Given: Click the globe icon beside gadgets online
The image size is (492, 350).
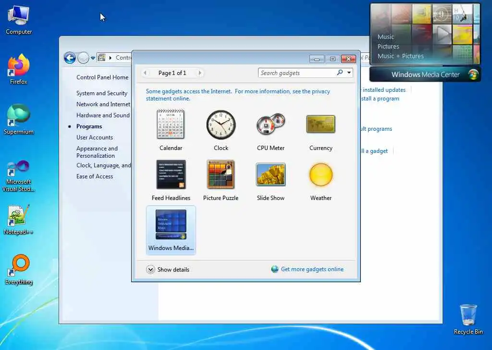Looking at the screenshot, I should click(275, 269).
